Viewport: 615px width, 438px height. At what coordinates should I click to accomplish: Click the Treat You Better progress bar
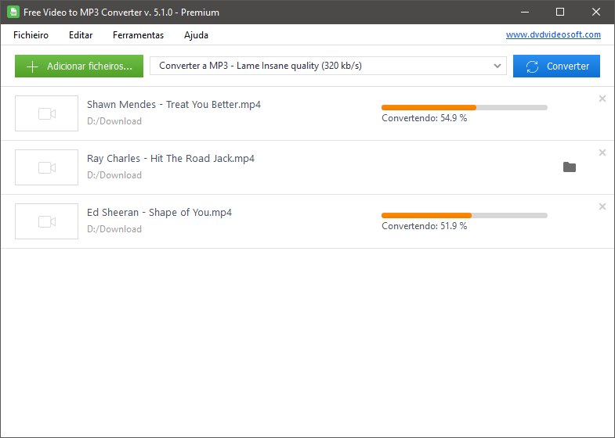(464, 107)
